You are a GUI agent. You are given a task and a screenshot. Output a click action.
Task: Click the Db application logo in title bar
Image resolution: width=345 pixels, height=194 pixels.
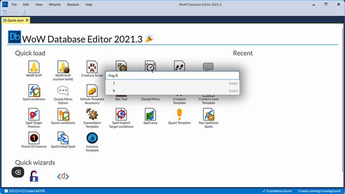point(5,4)
